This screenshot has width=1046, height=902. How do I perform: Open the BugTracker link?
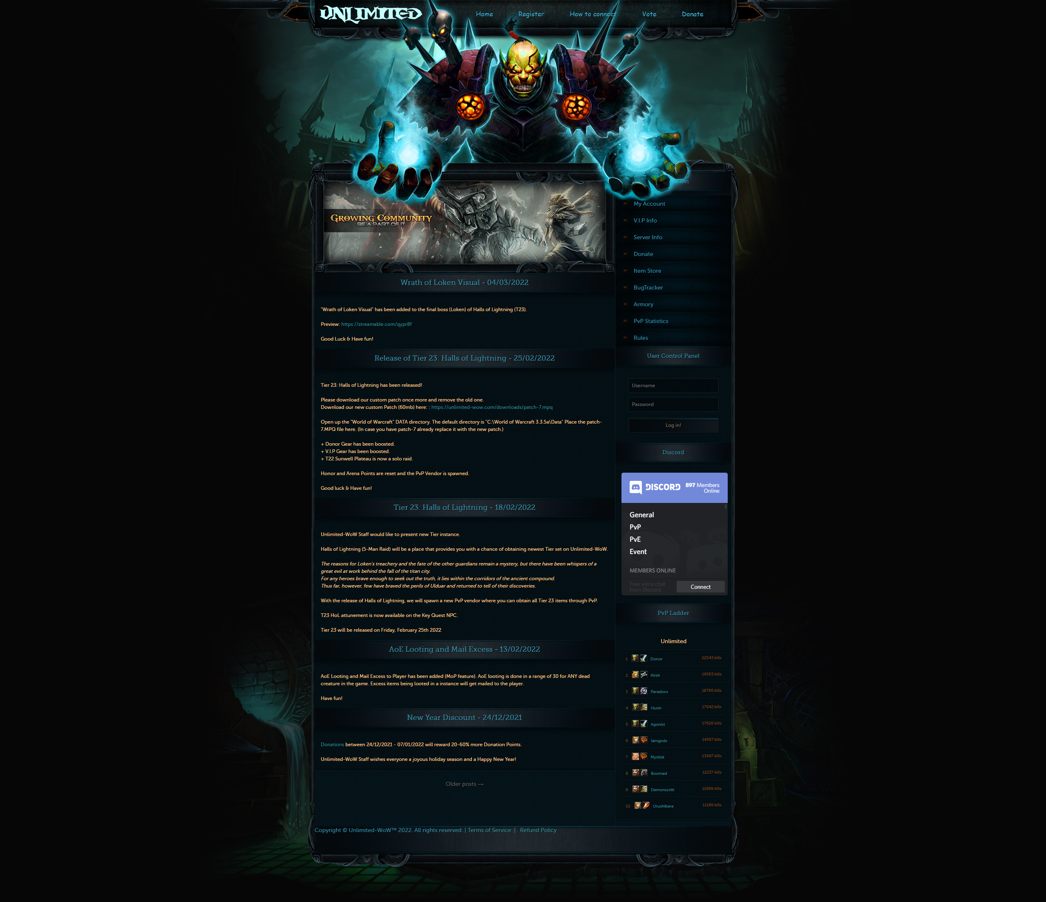point(648,287)
